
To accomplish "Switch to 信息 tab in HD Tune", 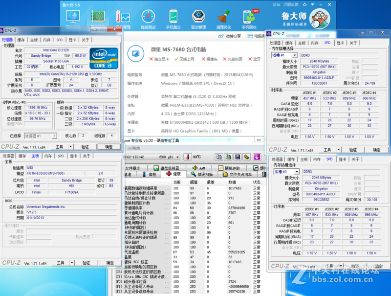I will point(149,174).
